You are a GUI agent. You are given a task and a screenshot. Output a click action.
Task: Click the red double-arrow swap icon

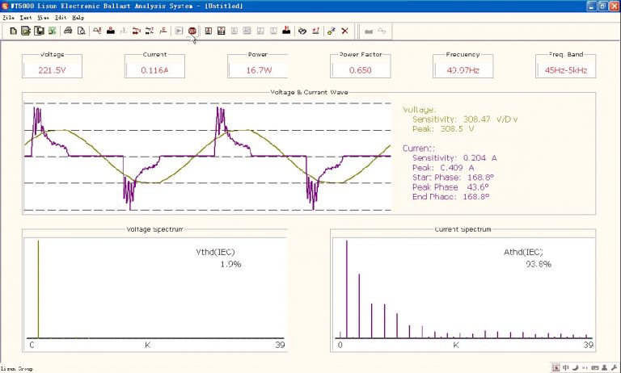pos(137,31)
